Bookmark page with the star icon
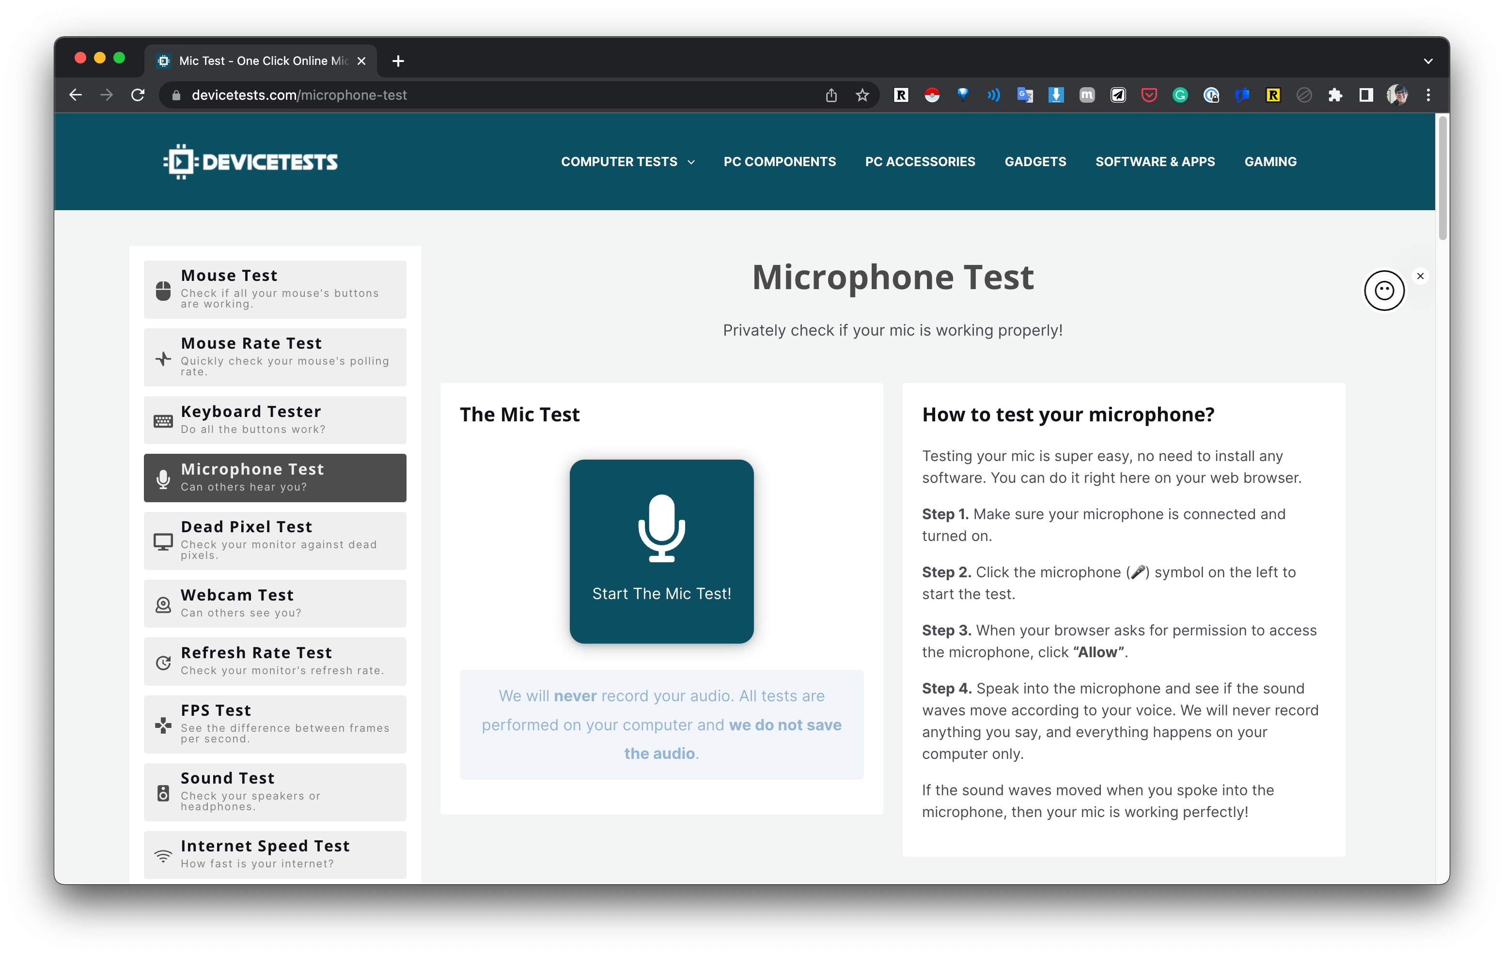 (x=862, y=95)
